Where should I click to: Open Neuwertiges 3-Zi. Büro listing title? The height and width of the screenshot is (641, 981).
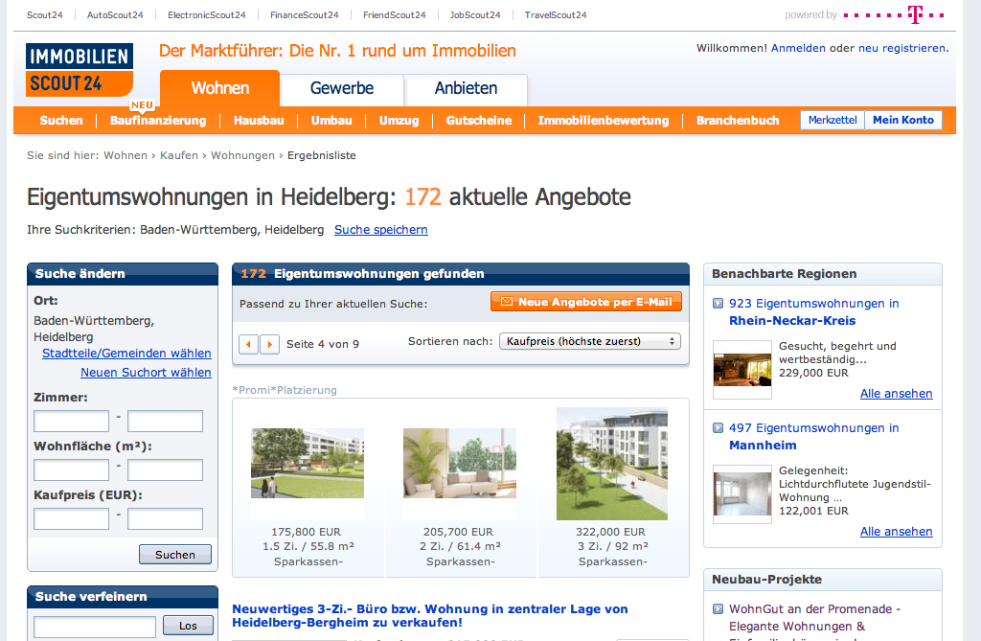pos(430,616)
